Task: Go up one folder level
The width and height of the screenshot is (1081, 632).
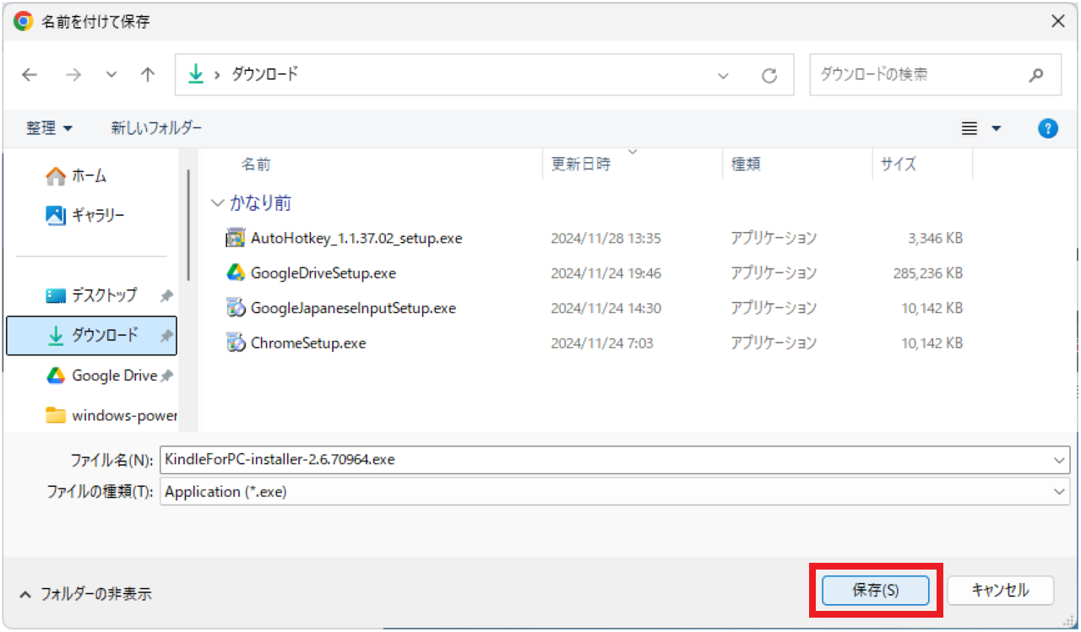Action: pos(148,75)
